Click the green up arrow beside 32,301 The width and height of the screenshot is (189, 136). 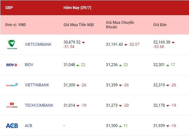(x=168, y=65)
